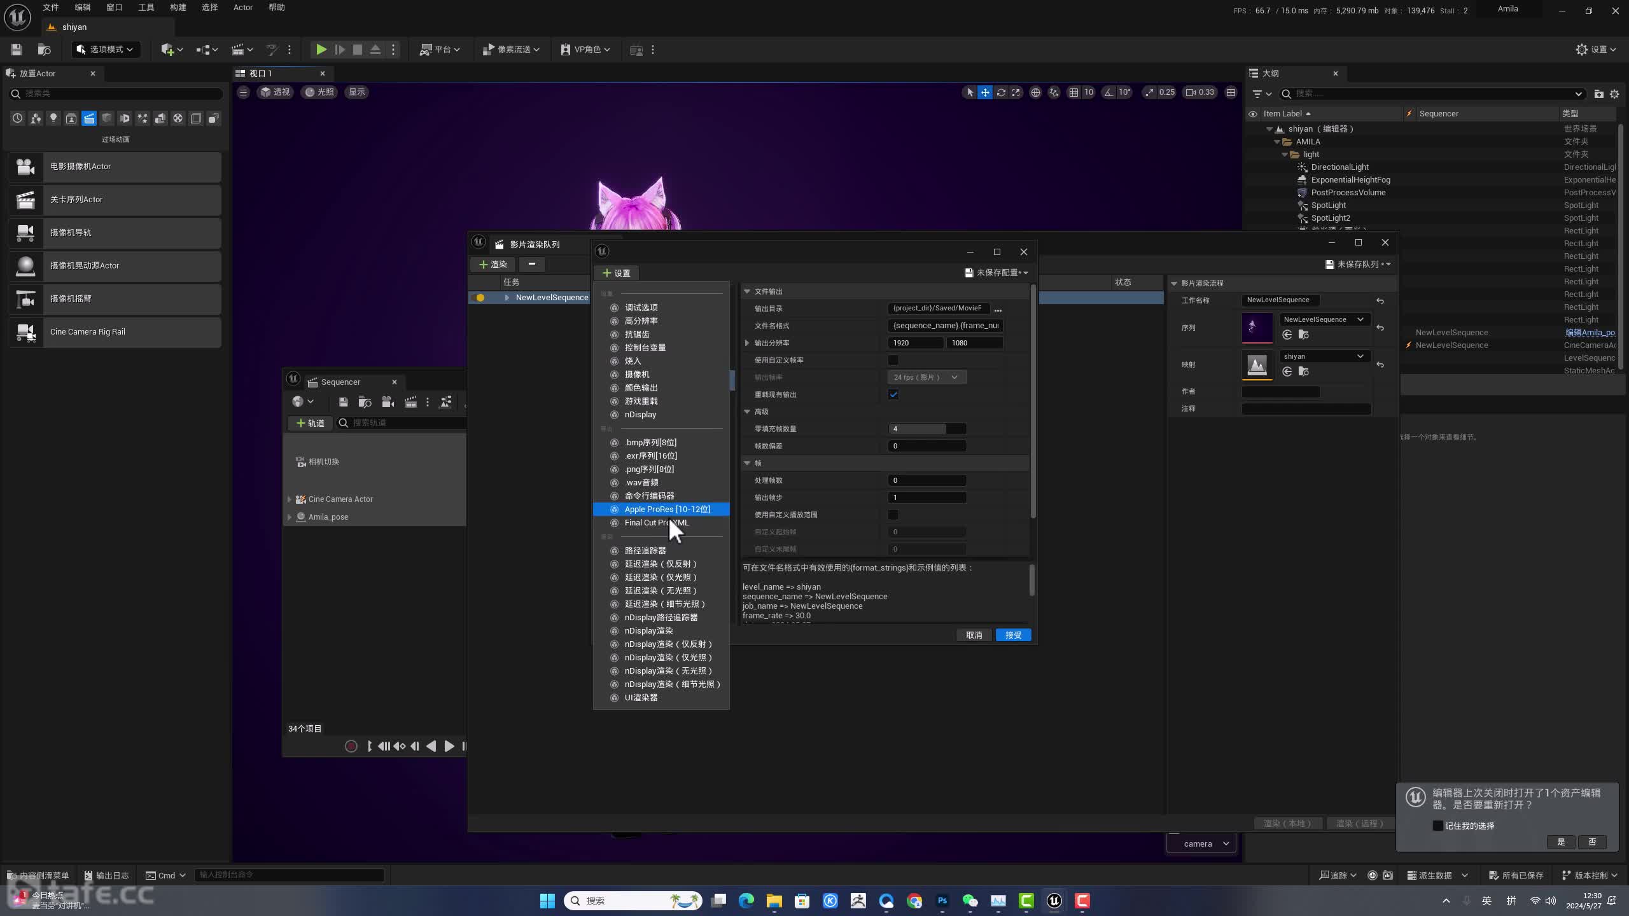The height and width of the screenshot is (916, 1629).
Task: Open the 24 fps output frame rate dropdown
Action: pos(926,377)
